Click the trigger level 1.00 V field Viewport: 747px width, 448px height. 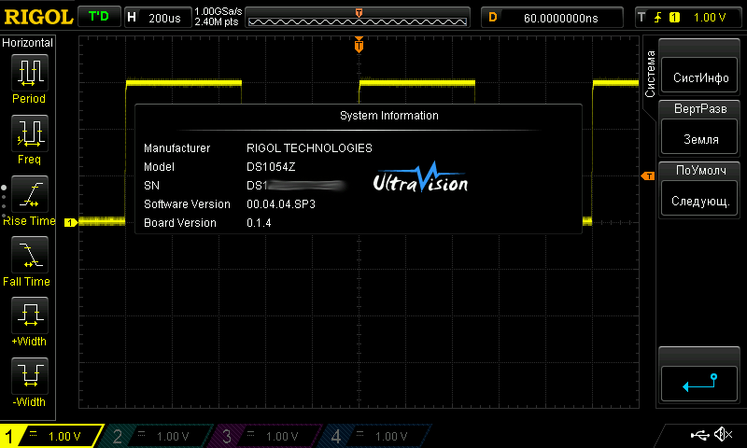click(x=689, y=18)
